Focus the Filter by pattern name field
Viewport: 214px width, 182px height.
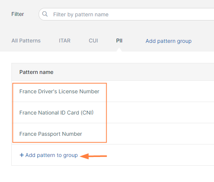[x=126, y=14]
